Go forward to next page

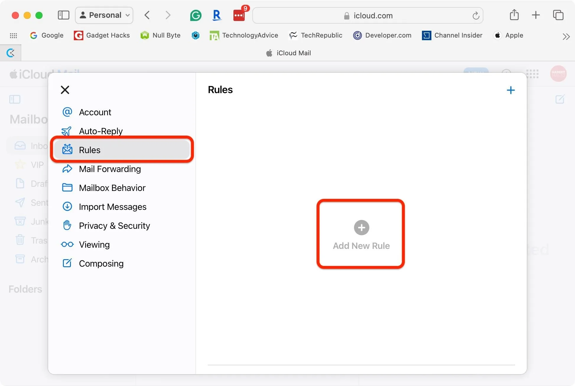[168, 15]
